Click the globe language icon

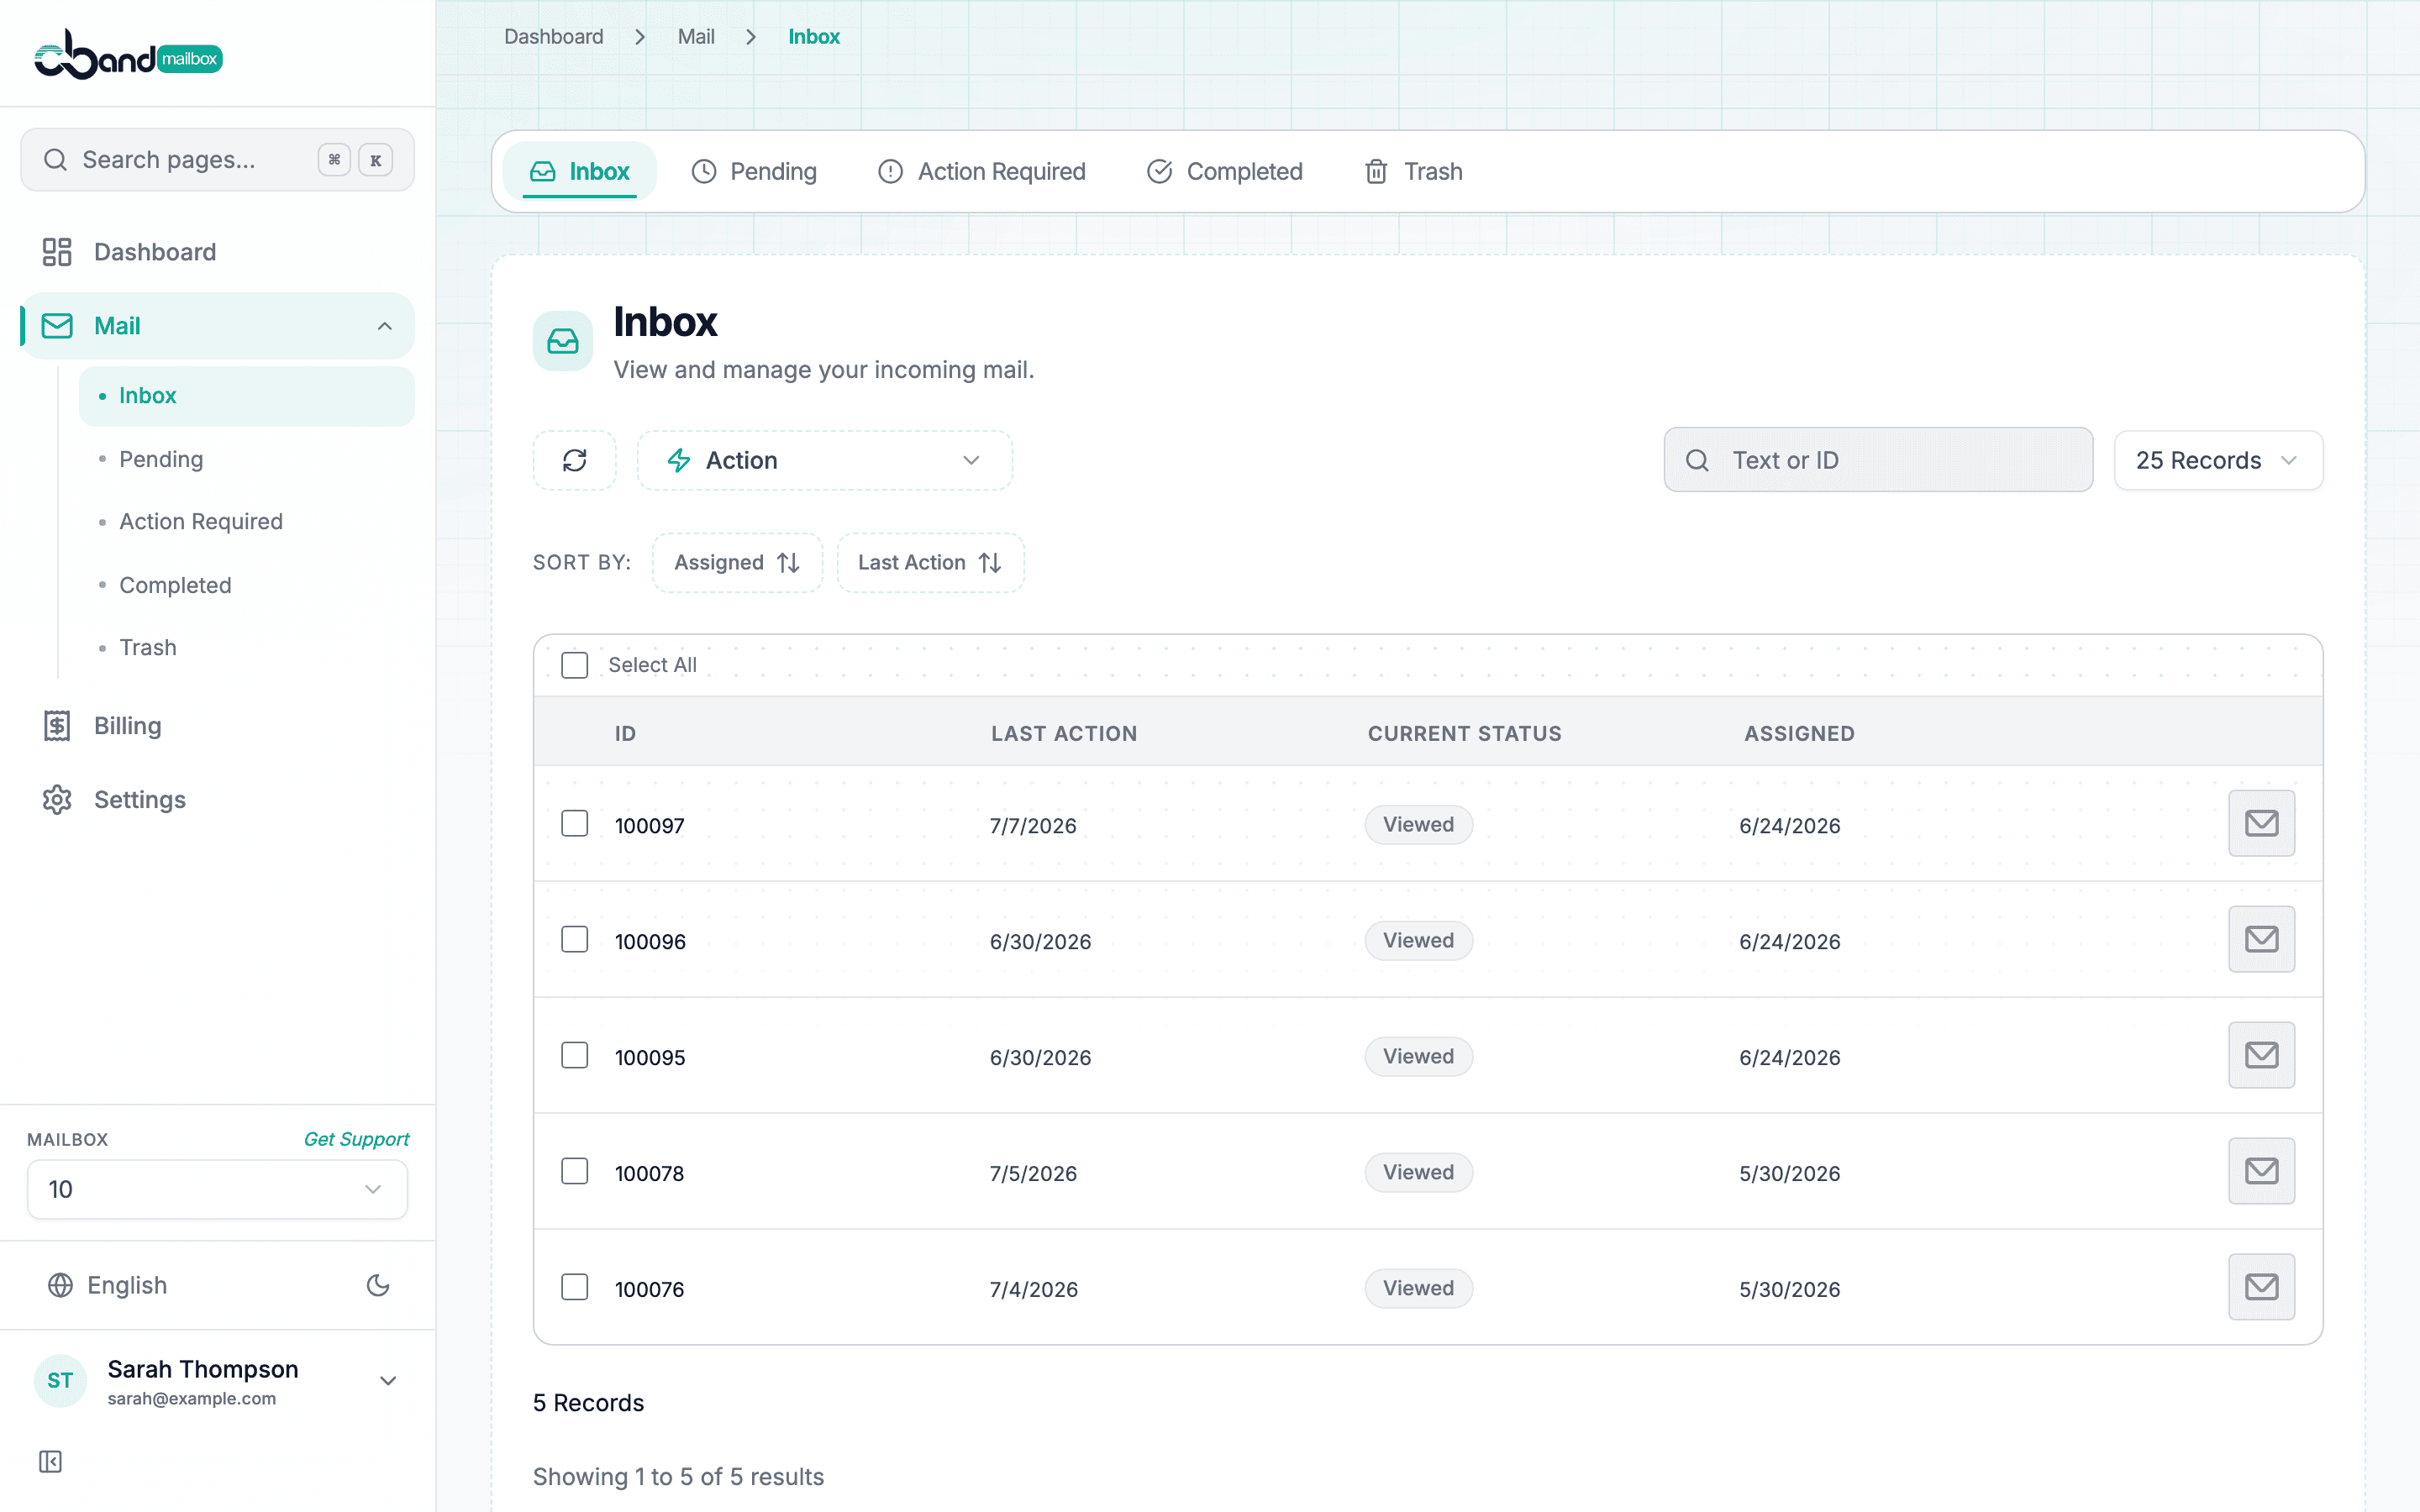pyautogui.click(x=60, y=1285)
